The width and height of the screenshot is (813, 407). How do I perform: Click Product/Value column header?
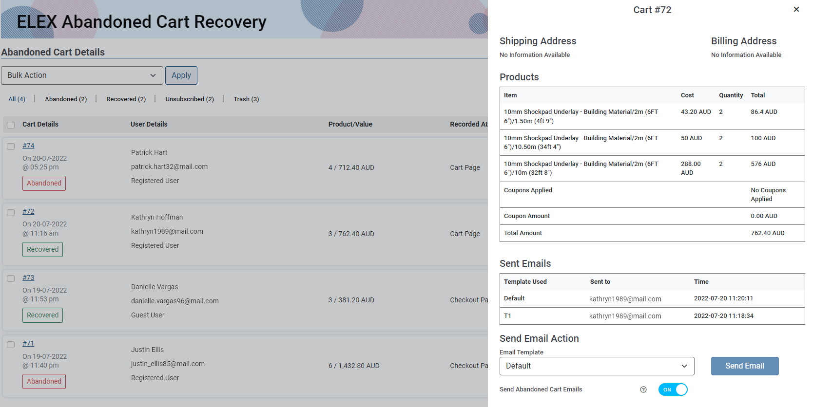pyautogui.click(x=350, y=124)
